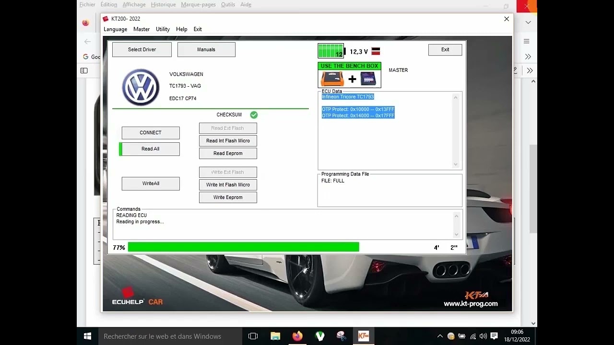Click Write Int Flash Micro
This screenshot has height=345, width=614.
[x=228, y=185]
